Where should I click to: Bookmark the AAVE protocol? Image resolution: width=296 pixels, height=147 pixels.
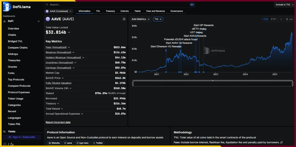(124, 19)
